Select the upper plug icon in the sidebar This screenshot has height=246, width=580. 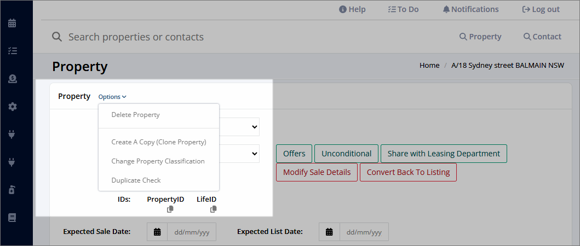pos(11,134)
